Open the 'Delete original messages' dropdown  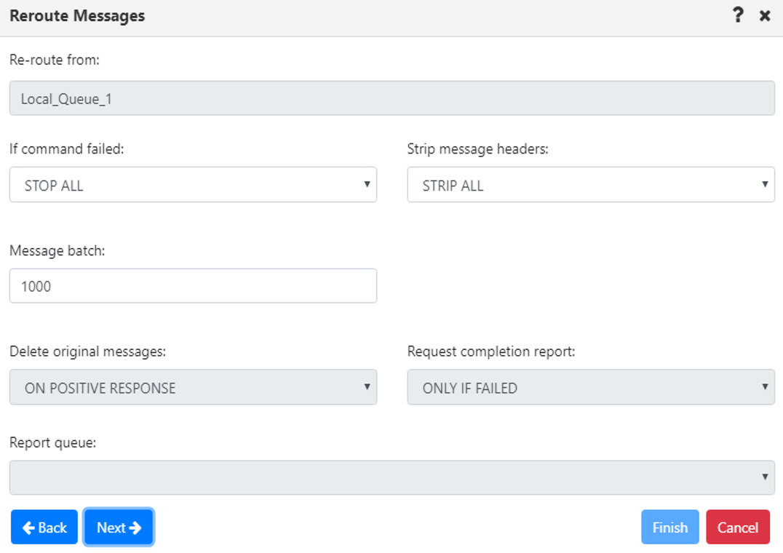click(193, 387)
